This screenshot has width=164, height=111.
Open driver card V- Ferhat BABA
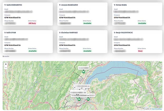pyautogui.click(x=137, y=14)
